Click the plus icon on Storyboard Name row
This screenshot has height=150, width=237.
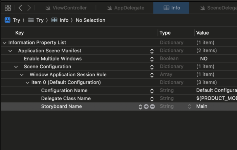tap(146, 106)
